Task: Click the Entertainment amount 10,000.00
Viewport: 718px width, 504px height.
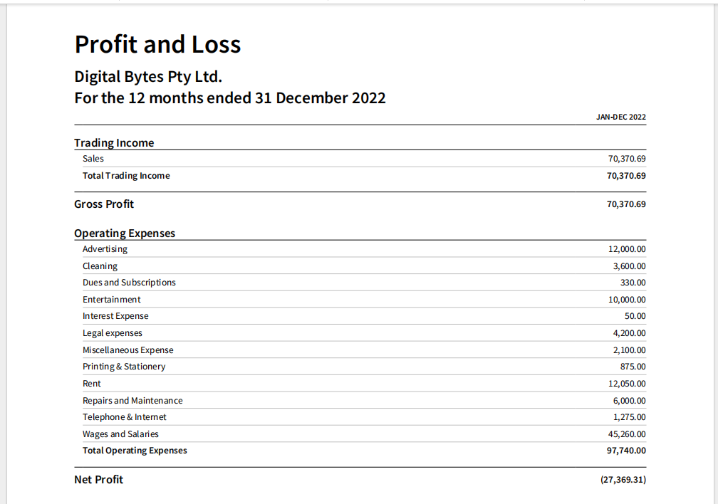Action: coord(627,300)
